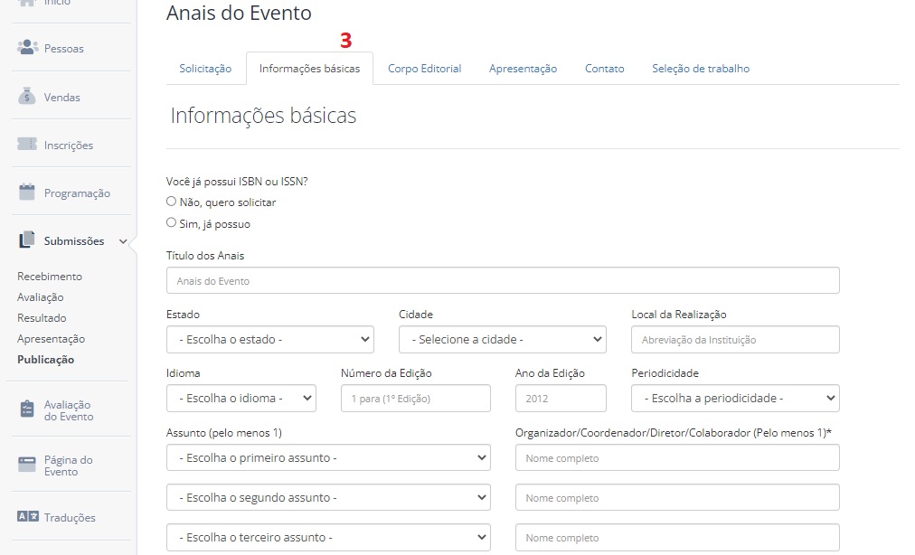This screenshot has width=915, height=555.
Task: Click the Submissões documents icon
Action: [x=27, y=240]
